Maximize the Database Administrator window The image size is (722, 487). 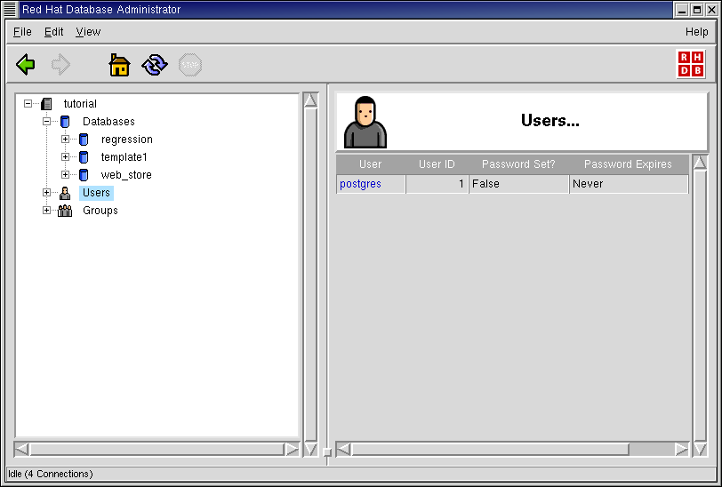point(697,10)
